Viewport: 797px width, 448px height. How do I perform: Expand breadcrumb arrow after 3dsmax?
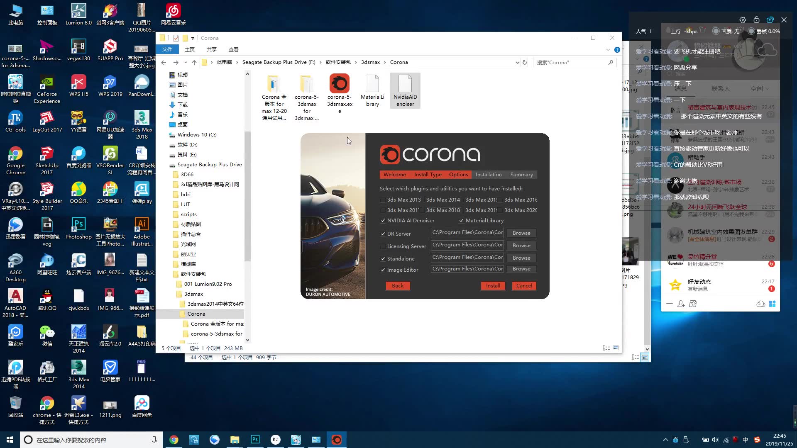(x=385, y=62)
